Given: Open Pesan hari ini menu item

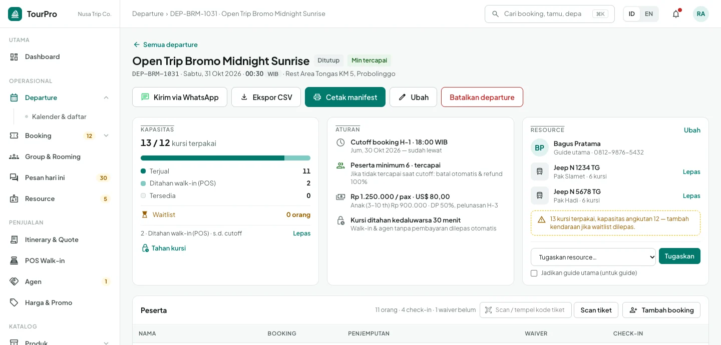Looking at the screenshot, I should point(60,178).
